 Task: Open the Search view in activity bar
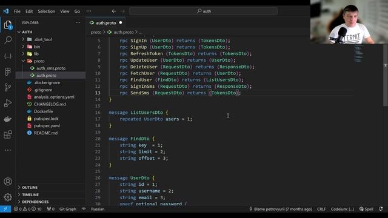(8, 40)
